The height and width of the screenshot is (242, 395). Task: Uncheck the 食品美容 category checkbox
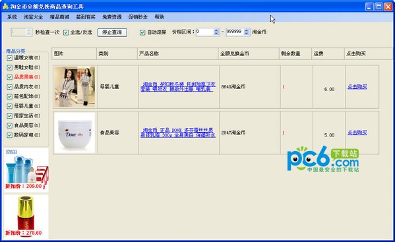coord(10,125)
